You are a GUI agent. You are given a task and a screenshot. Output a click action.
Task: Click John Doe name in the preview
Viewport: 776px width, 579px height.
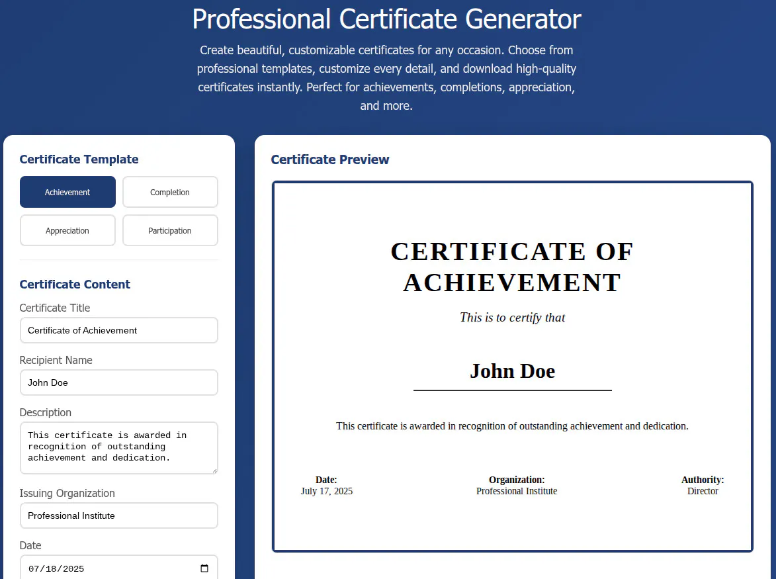[x=512, y=371]
